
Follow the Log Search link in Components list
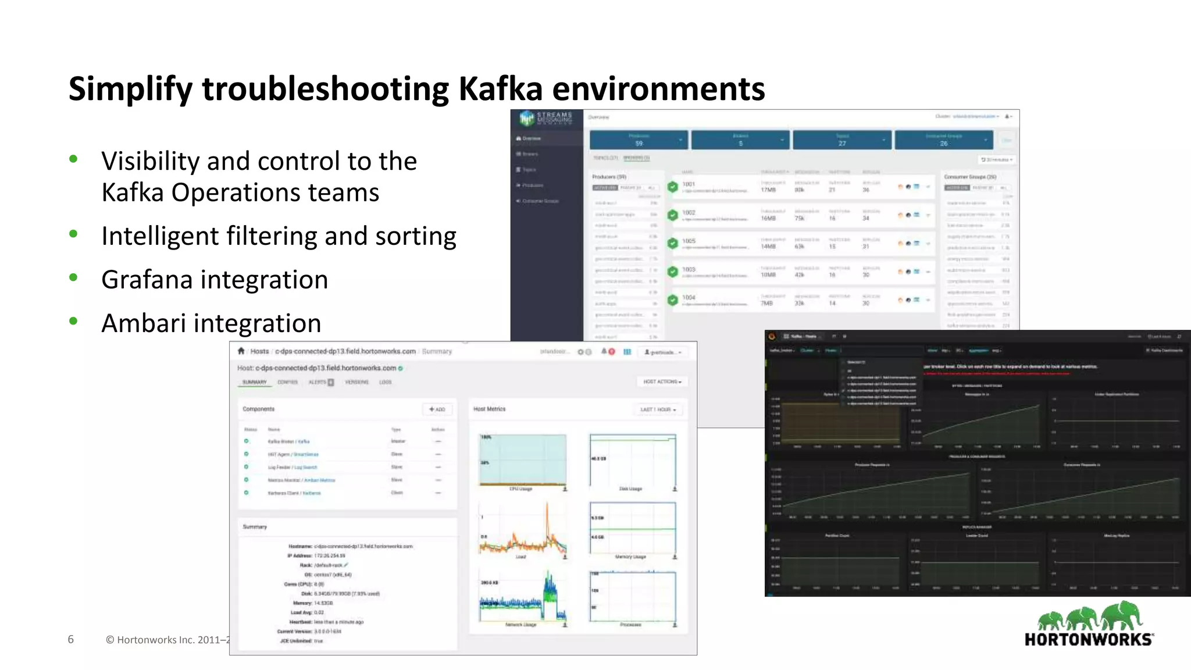pos(306,467)
